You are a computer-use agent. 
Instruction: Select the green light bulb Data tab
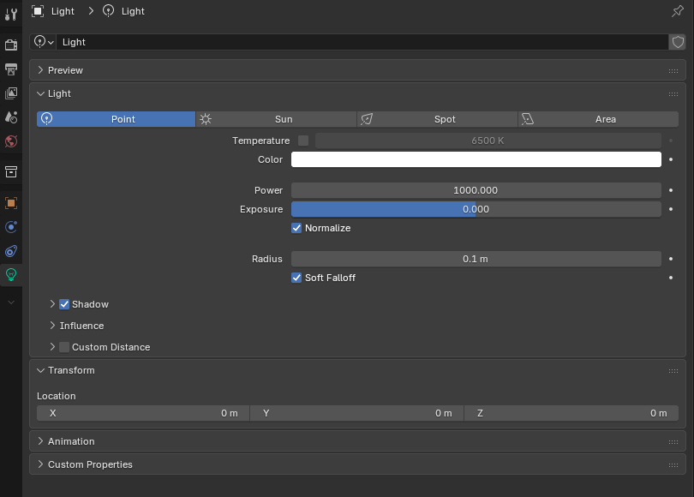coord(10,275)
